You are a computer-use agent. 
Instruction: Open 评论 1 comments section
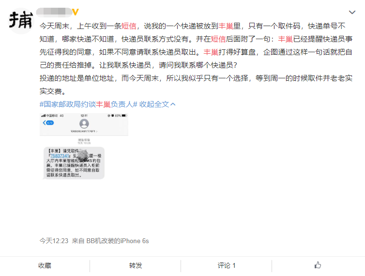[227, 265]
